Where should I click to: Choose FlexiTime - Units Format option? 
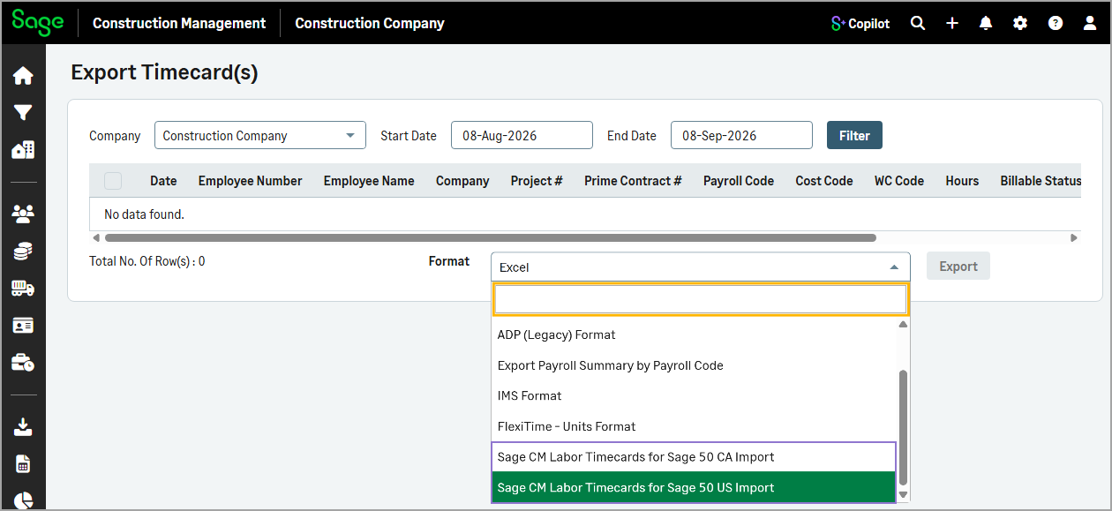point(694,426)
